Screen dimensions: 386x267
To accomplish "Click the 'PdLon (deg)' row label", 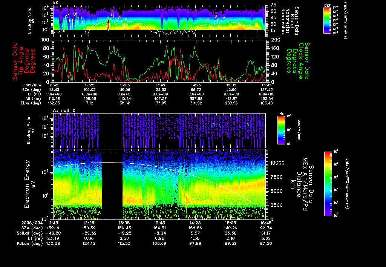I will click(x=30, y=244).
